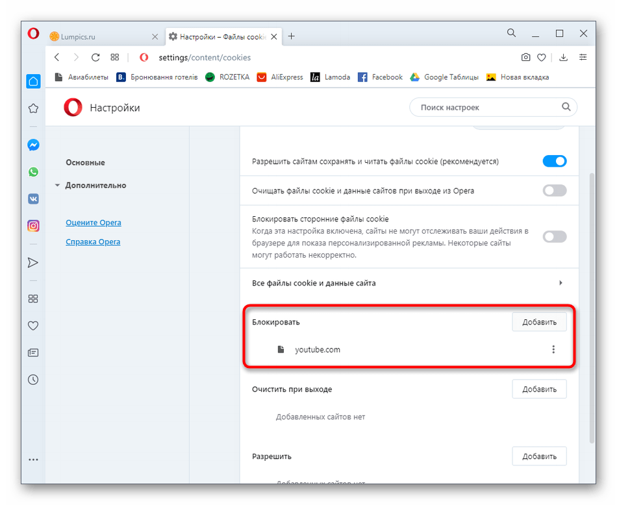Open Easy Setup sliders icon
Image resolution: width=617 pixels, height=505 pixels.
583,57
